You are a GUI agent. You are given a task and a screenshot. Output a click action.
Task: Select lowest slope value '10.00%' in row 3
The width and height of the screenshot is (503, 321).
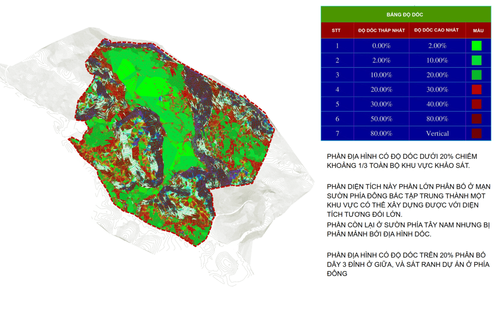tap(382, 75)
